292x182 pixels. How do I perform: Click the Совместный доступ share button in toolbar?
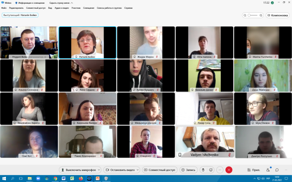(x=160, y=170)
